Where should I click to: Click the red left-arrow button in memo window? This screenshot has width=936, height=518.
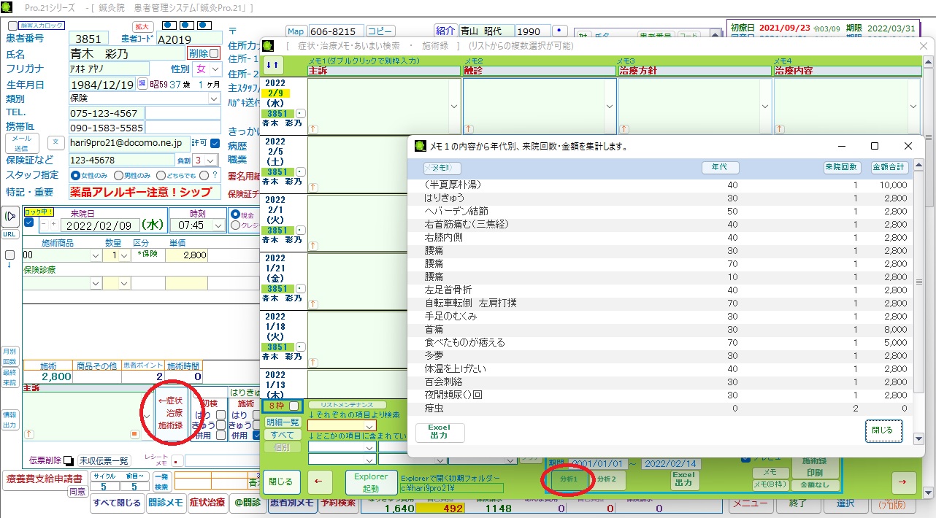point(318,482)
